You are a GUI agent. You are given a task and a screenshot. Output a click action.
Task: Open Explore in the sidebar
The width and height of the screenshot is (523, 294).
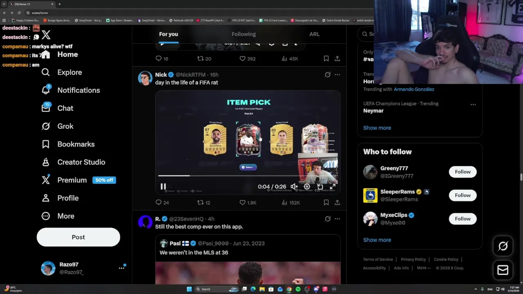click(62, 72)
